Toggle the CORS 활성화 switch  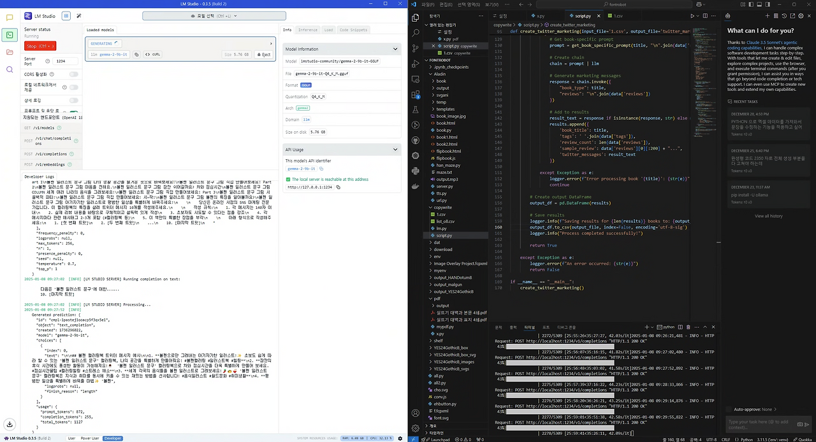click(74, 75)
